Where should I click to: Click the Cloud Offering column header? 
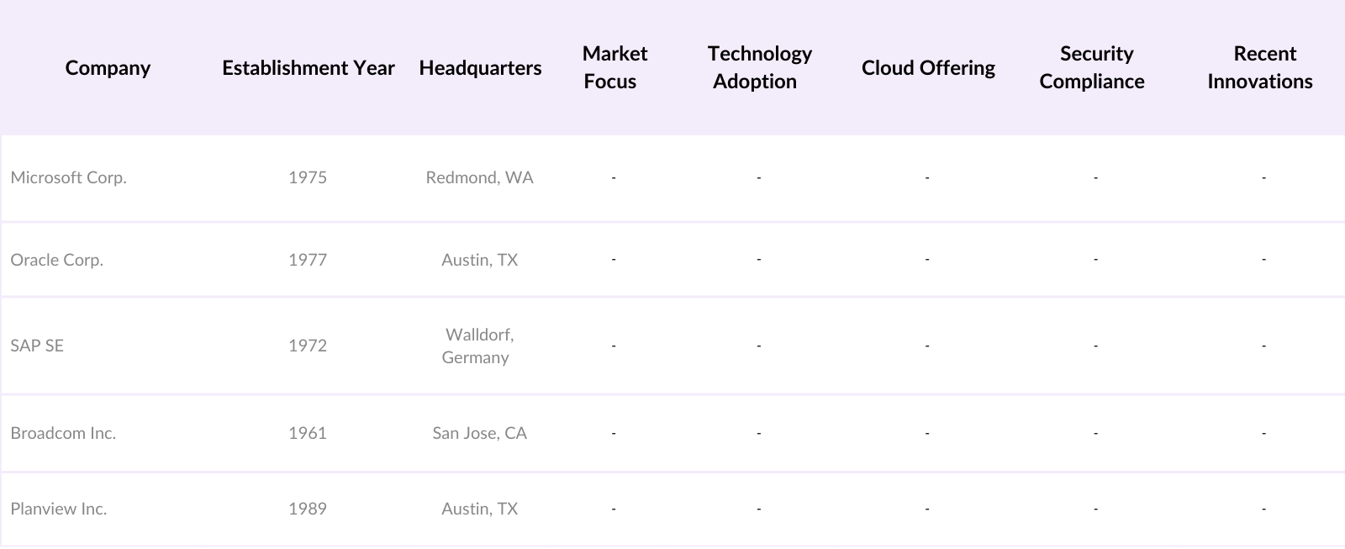coord(928,68)
